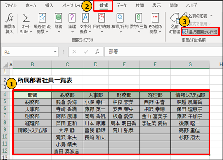Screen dimensions: 223x160
Task: Select cell 情報システム部 in column B
Action: point(32,130)
